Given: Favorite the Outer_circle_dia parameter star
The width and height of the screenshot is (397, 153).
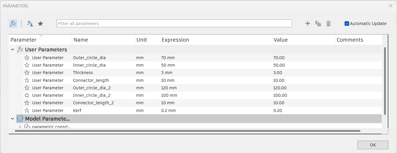Looking at the screenshot, I should coord(27,58).
